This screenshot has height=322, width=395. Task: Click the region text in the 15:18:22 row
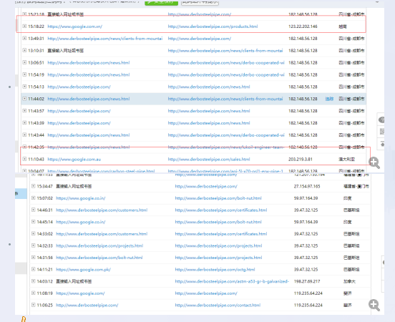click(x=343, y=26)
